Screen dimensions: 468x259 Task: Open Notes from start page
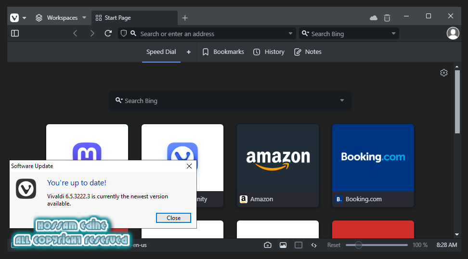pos(308,52)
